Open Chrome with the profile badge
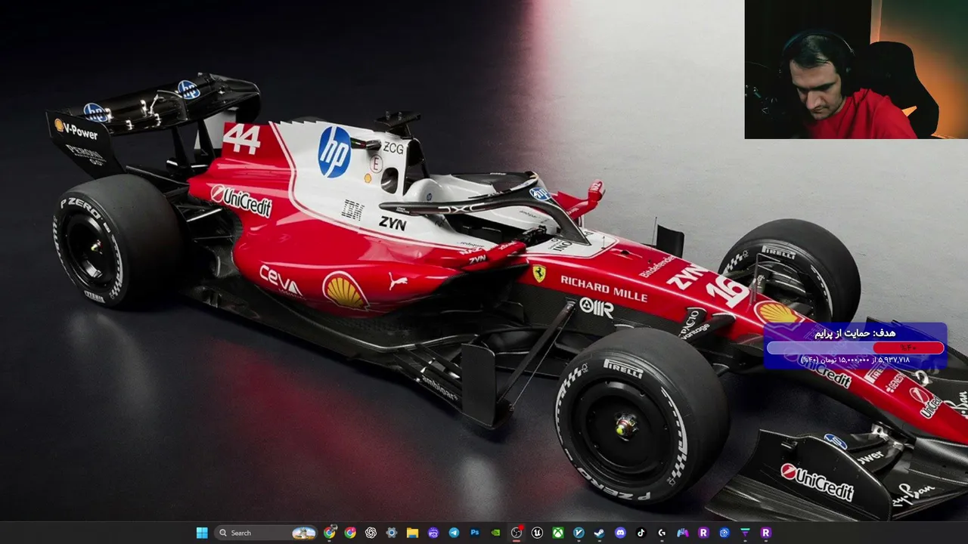This screenshot has width=968, height=544. tap(330, 533)
